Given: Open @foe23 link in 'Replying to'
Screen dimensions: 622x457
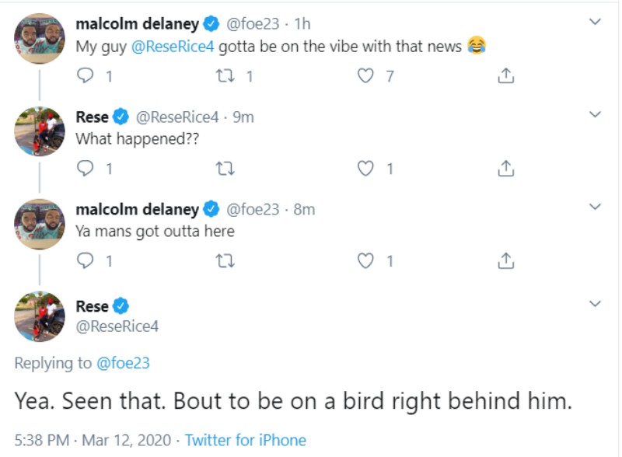Looking at the screenshot, I should click(123, 363).
